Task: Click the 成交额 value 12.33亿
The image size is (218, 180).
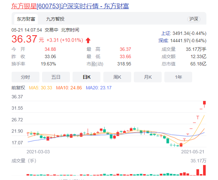Action: 198,56
